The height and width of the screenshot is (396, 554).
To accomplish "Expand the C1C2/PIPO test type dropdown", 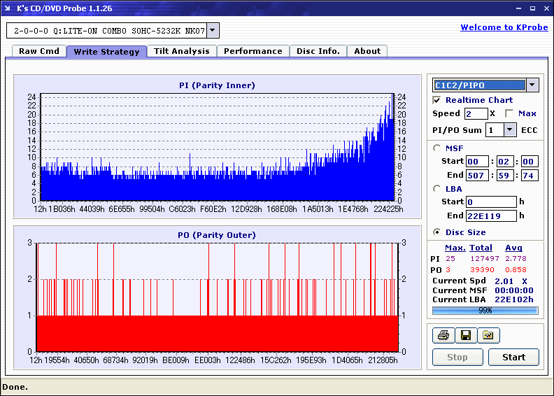I will click(x=532, y=85).
